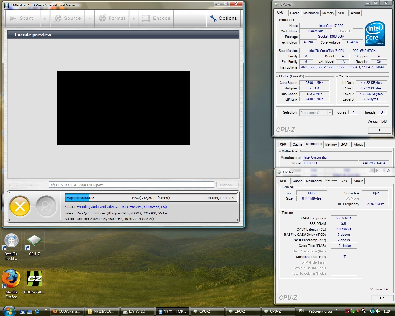Select the CPU-Z desktop shortcut icon
This screenshot has height=316, width=395.
point(35,245)
